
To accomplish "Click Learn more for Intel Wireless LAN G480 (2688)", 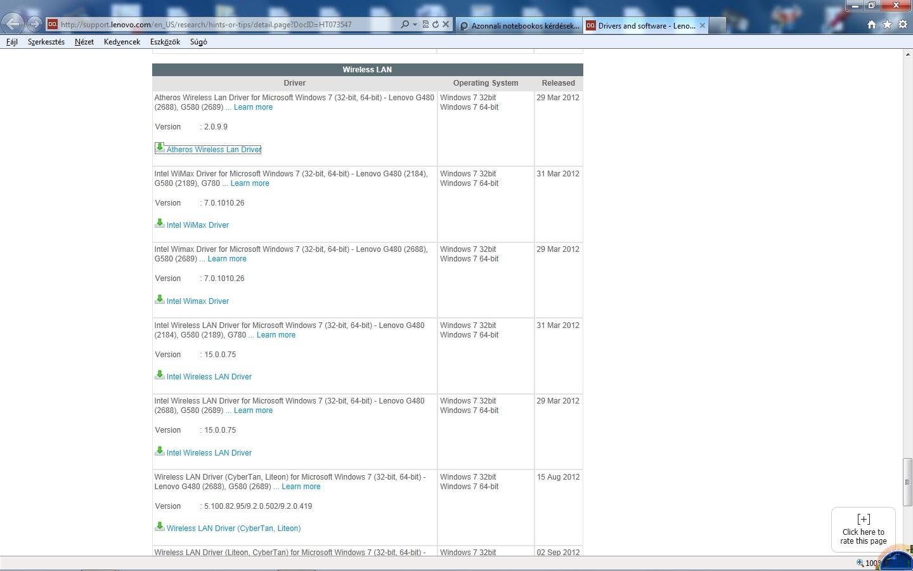I will 253,410.
